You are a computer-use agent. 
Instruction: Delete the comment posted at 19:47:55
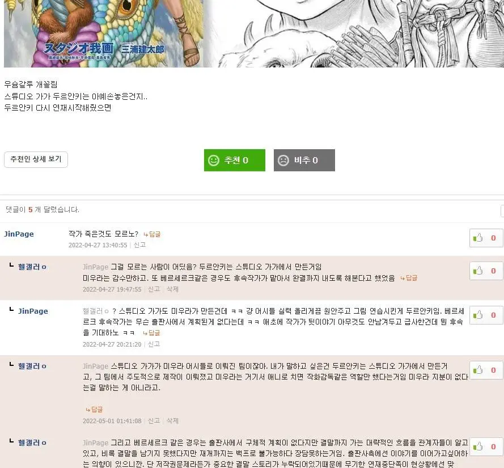tap(172, 289)
